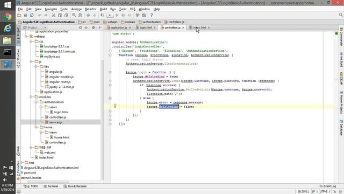Click the Undo arrow icon
344x194 pixels.
click(x=39, y=16)
